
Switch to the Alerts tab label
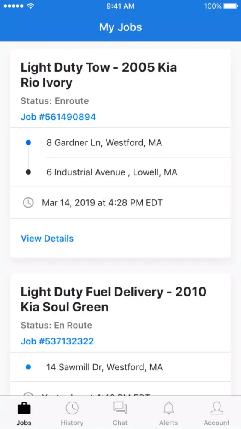[168, 423]
